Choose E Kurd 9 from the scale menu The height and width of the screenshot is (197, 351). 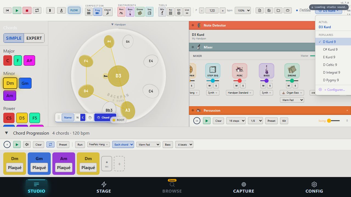click(333, 57)
